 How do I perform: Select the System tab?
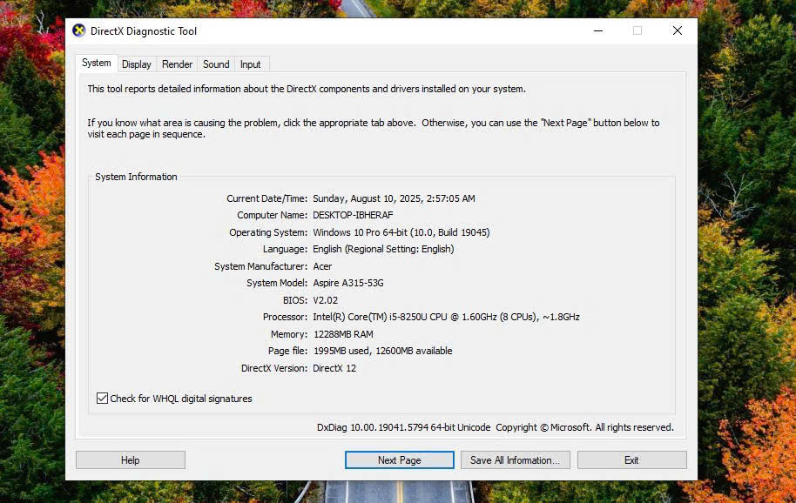coord(97,63)
